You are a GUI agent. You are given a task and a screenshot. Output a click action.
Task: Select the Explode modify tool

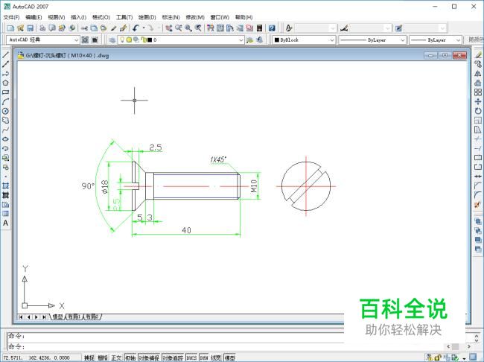pos(478,205)
